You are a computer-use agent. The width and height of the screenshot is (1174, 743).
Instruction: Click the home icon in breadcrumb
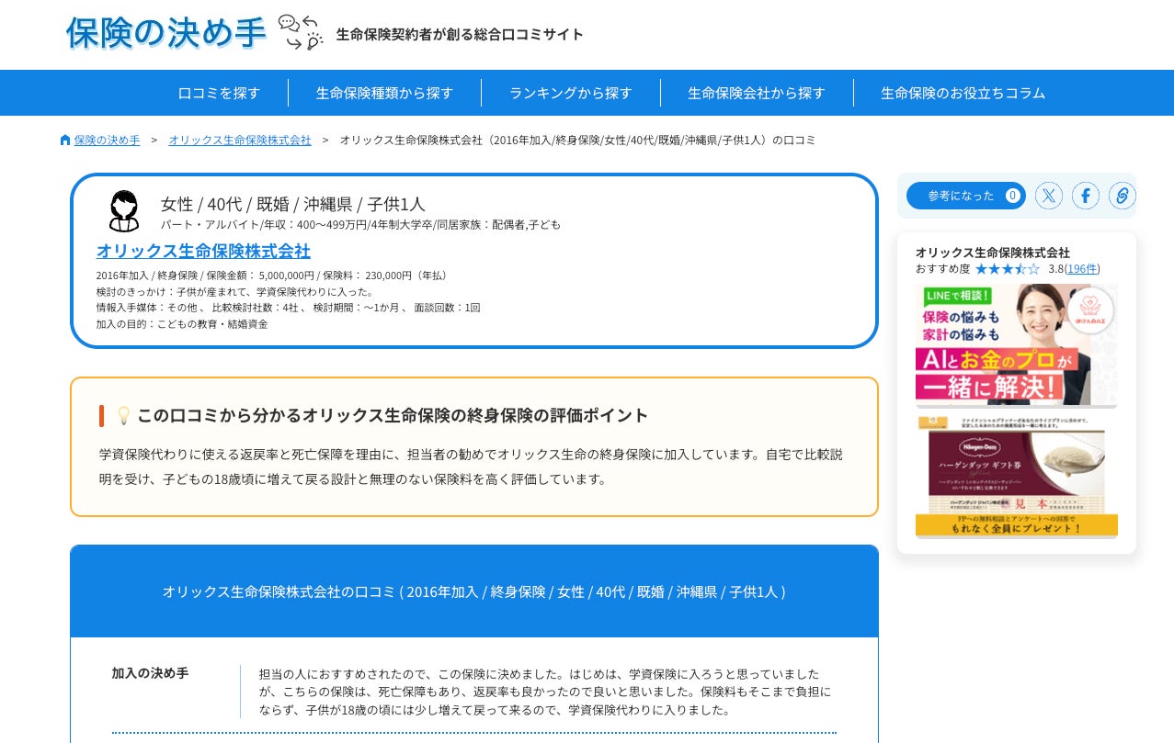(x=65, y=141)
